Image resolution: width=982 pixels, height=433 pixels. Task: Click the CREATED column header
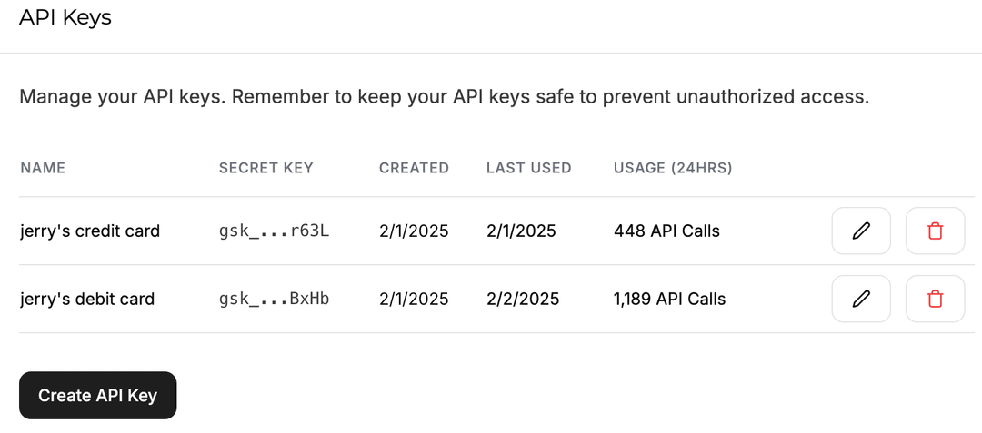click(414, 168)
